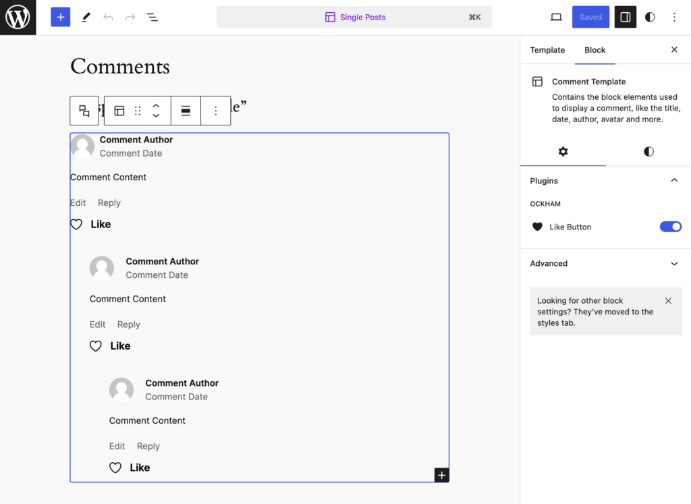This screenshot has width=691, height=504.
Task: Toggle the Like Button switch off
Action: [x=670, y=227]
